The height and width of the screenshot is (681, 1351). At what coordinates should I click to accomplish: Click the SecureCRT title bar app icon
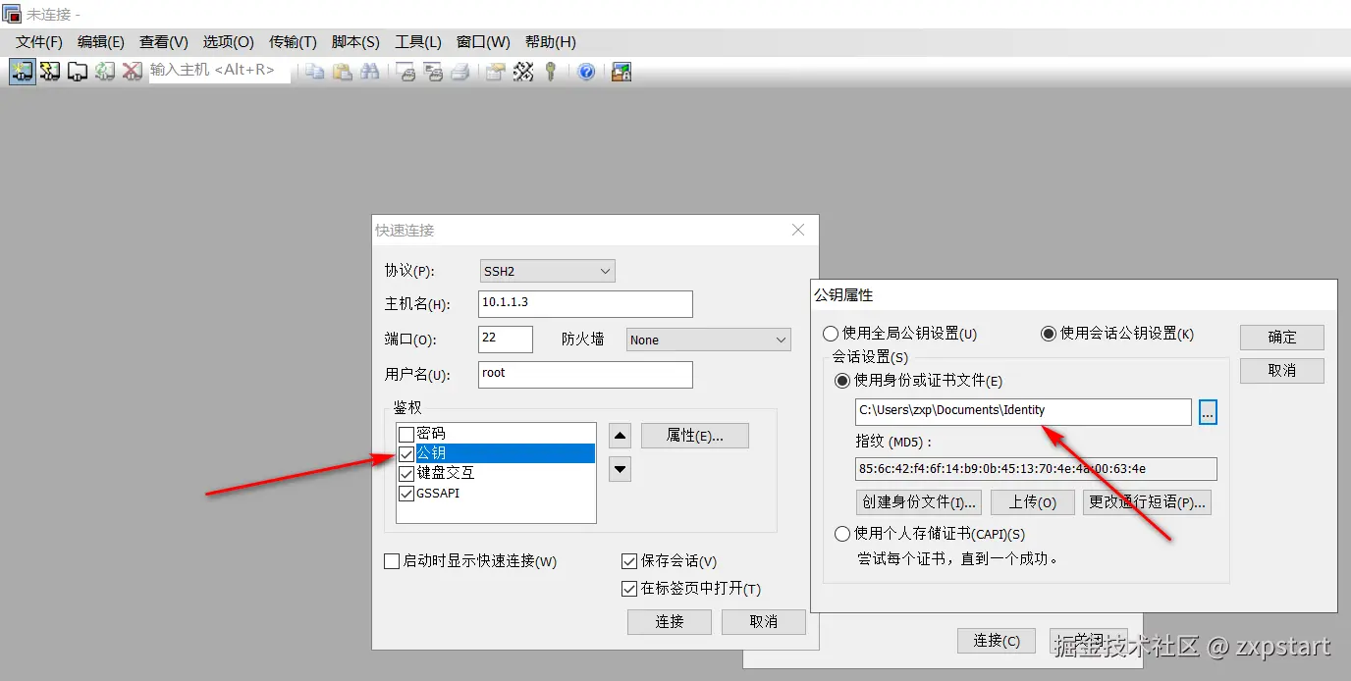[12, 14]
